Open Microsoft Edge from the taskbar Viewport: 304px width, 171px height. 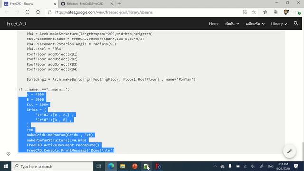tap(111, 166)
